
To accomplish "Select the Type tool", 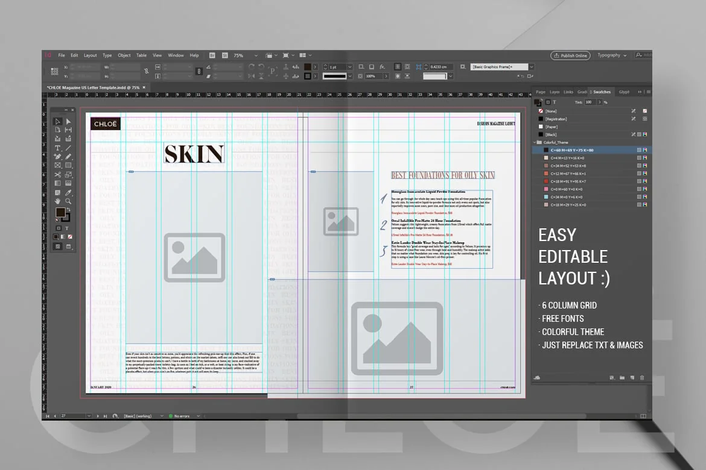I will 58,148.
